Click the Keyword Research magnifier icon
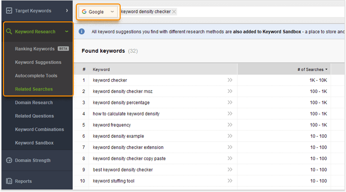The width and height of the screenshot is (346, 192). point(9,31)
